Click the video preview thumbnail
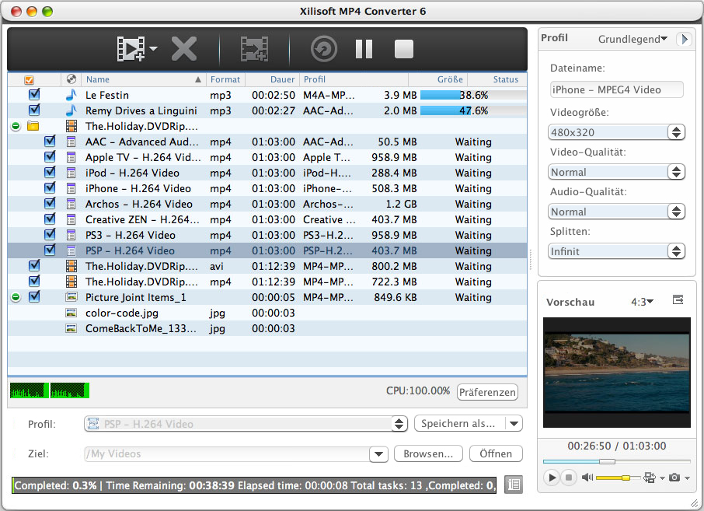Viewport: 704px width, 511px height. click(x=616, y=373)
